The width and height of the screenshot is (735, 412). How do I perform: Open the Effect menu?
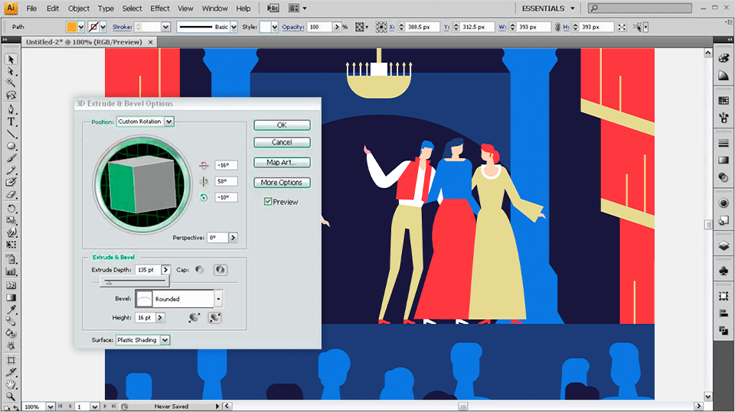[160, 8]
